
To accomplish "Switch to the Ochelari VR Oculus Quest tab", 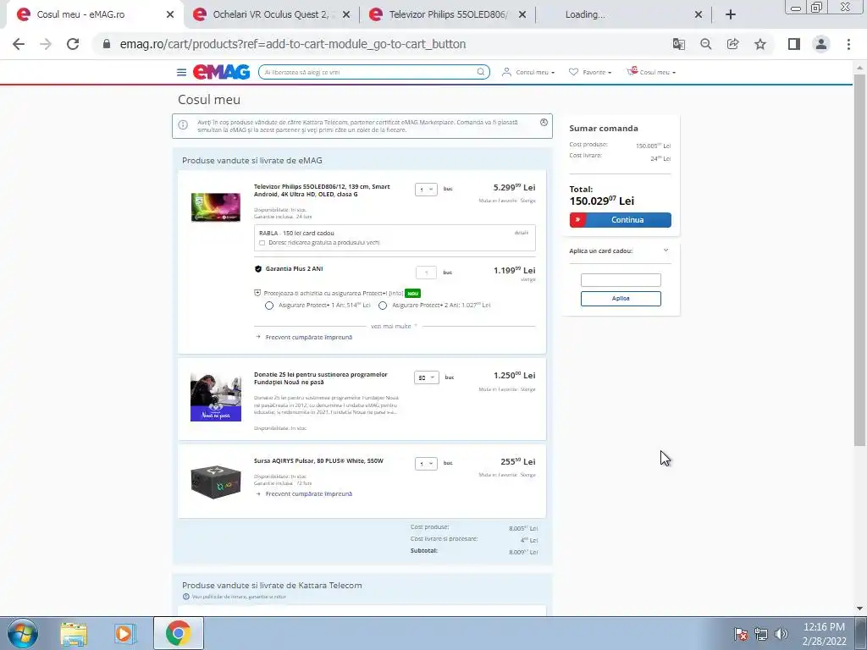I will pyautogui.click(x=270, y=15).
